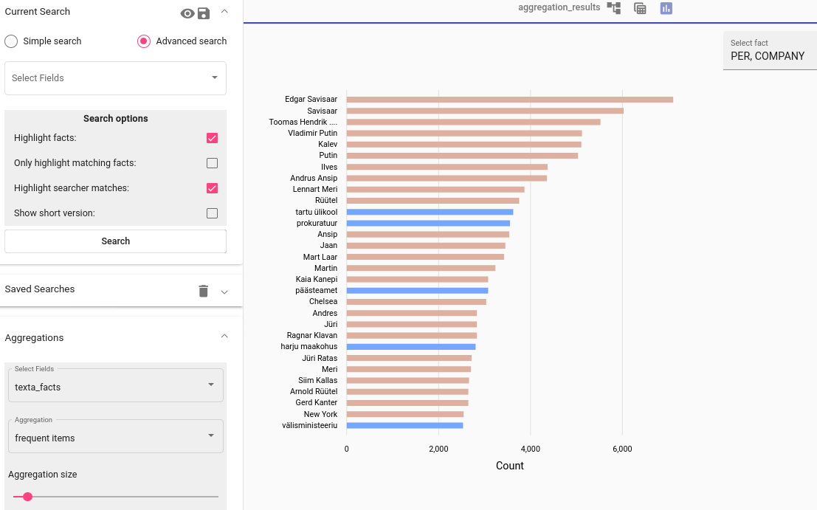The image size is (817, 510).
Task: Toggle the Highlight facts checkbox
Action: click(212, 138)
